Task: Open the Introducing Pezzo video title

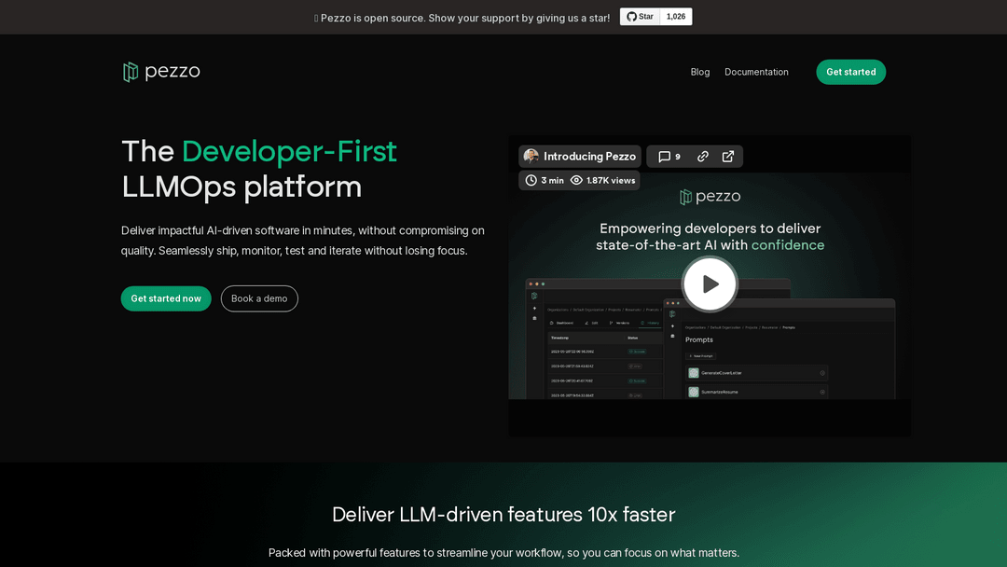Action: coord(589,156)
